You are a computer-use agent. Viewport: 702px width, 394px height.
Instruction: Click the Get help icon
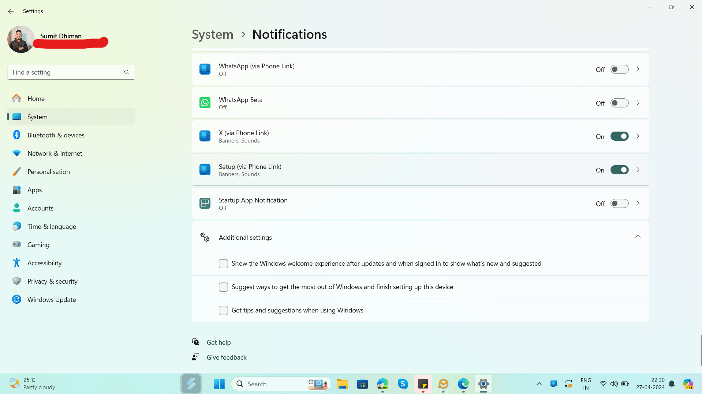point(195,342)
